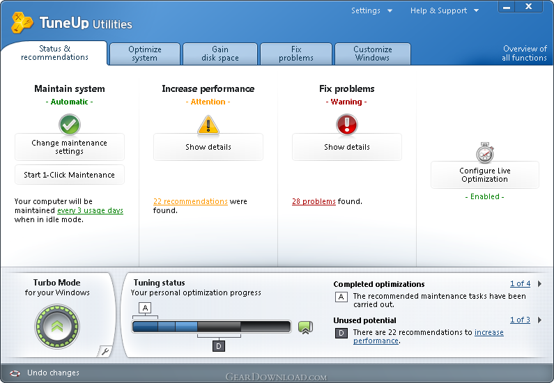Viewport: 554px width, 383px height.
Task: Click the Live Optimization stopwatch icon
Action: click(485, 153)
